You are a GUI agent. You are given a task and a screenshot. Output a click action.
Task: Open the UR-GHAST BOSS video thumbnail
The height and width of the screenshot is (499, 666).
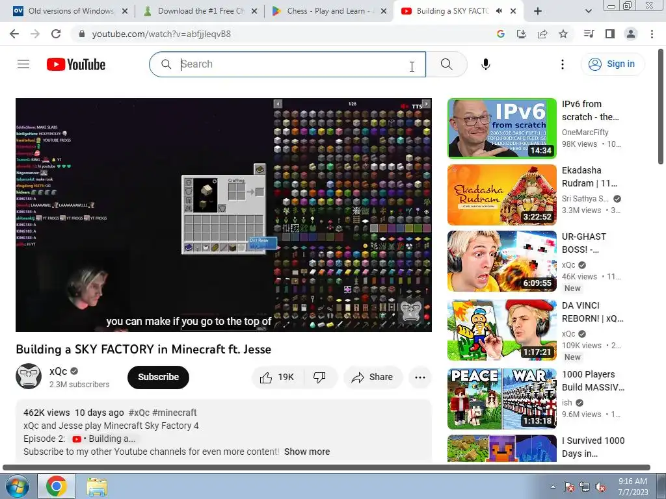tap(501, 261)
